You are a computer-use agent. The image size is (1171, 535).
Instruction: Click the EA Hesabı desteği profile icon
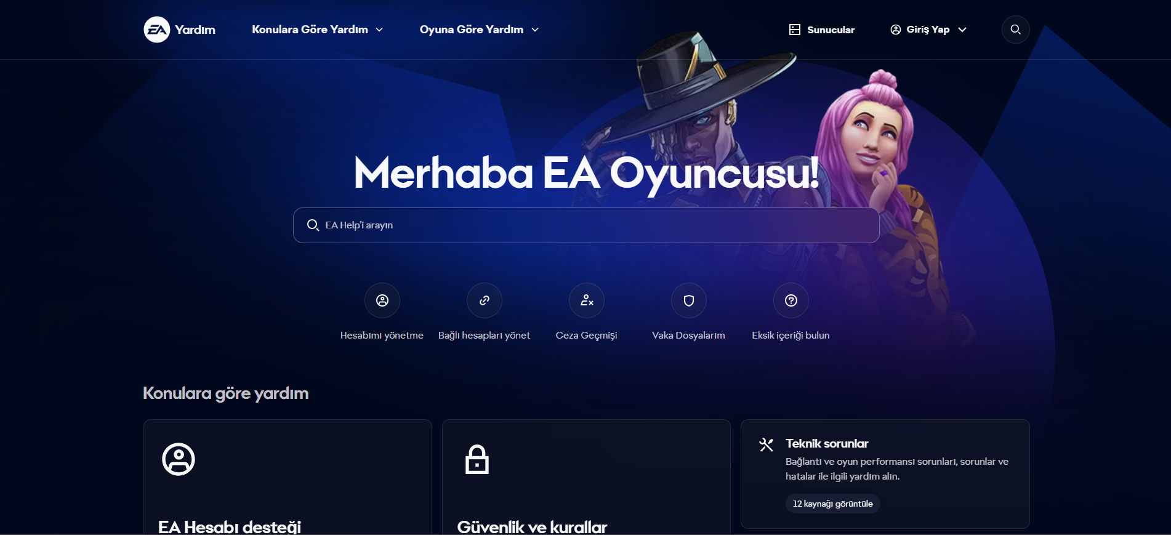tap(179, 459)
